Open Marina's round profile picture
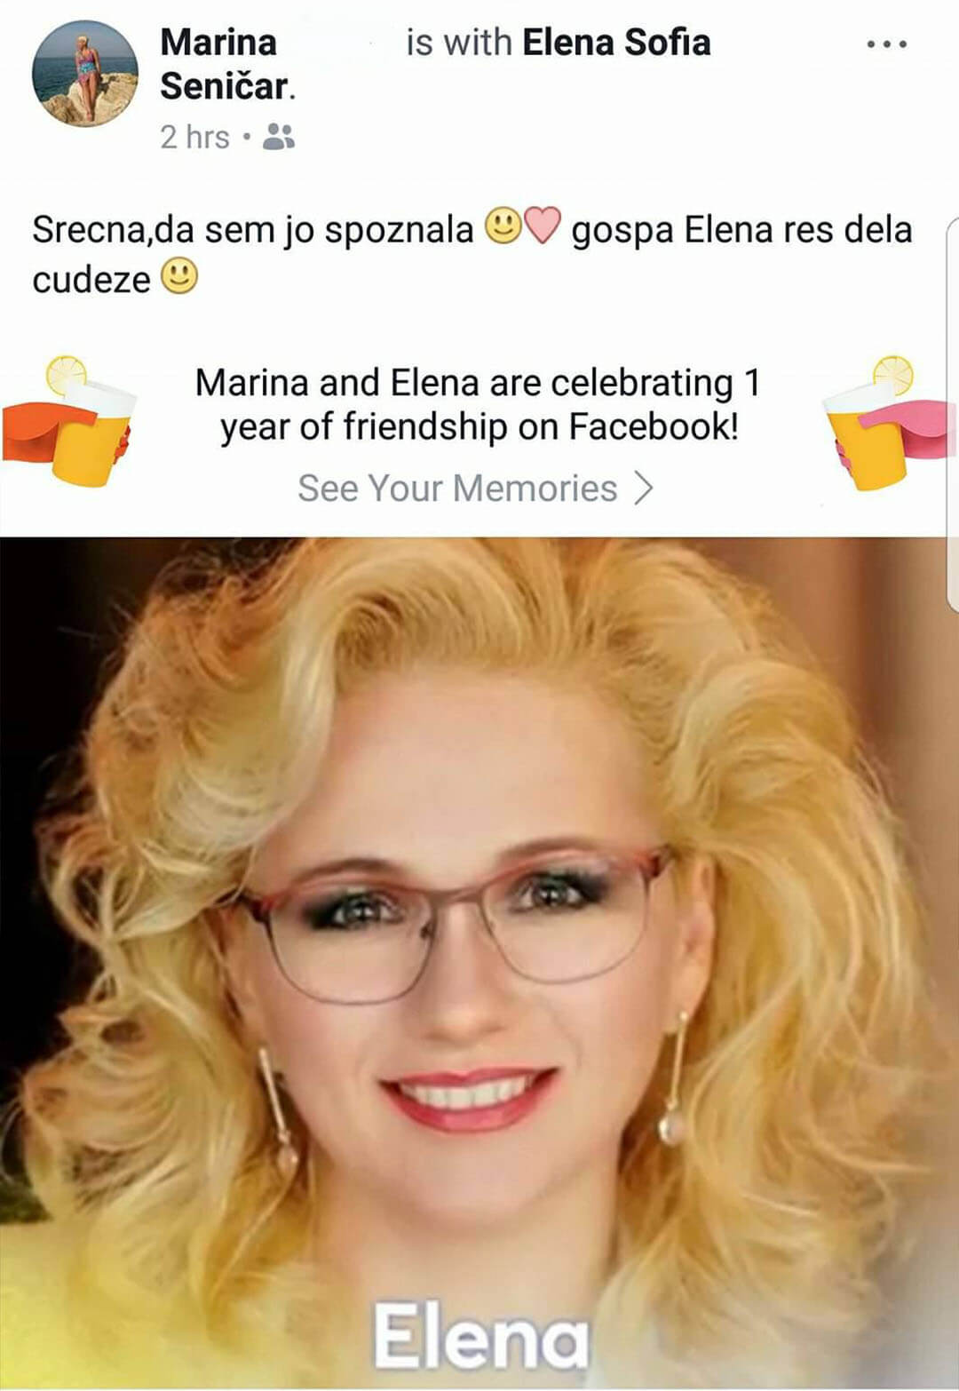Screen dimensions: 959x1391 click(85, 74)
